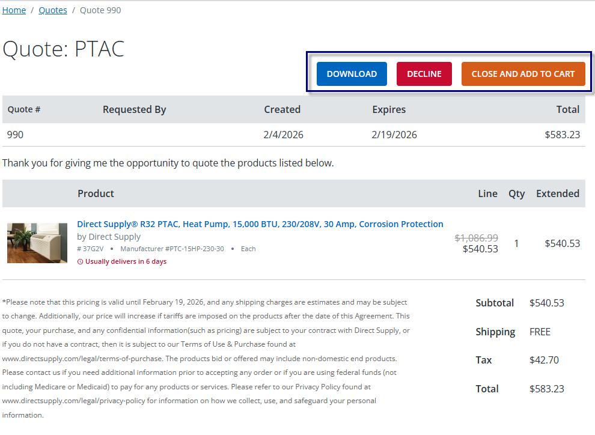Click the 'by Direct Supply' text
This screenshot has height=435, width=595.
point(109,237)
